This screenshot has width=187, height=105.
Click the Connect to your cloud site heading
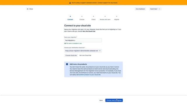(77, 26)
